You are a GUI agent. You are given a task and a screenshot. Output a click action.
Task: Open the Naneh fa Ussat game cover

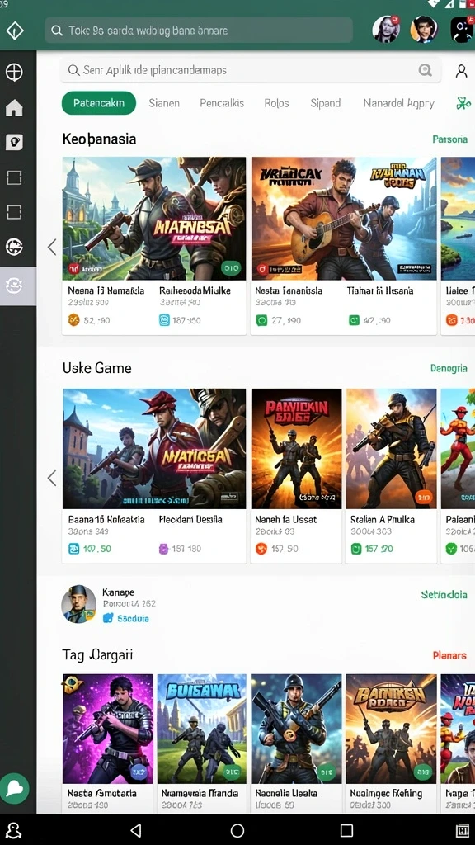296,448
